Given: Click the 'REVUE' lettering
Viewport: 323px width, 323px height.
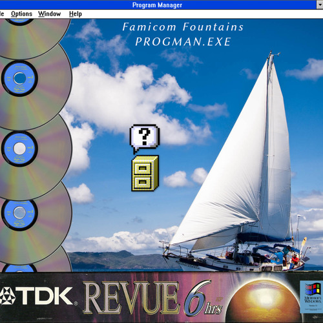Looking at the screenshot, I should coord(131,298).
